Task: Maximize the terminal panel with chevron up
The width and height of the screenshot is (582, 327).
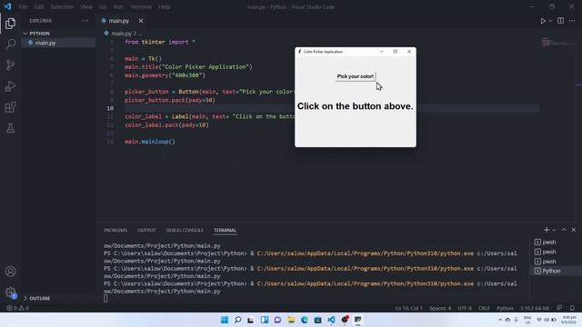Action: point(564,230)
